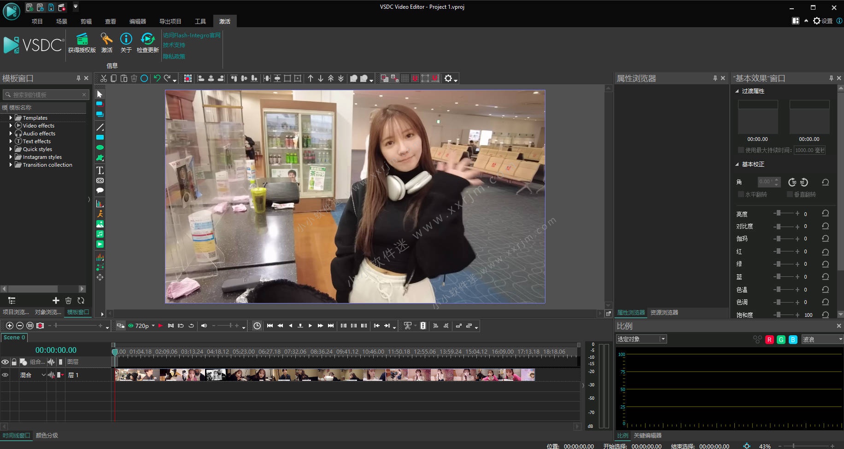This screenshot has height=449, width=844.
Task: Enable the horizontal flip checkbox
Action: (x=741, y=194)
